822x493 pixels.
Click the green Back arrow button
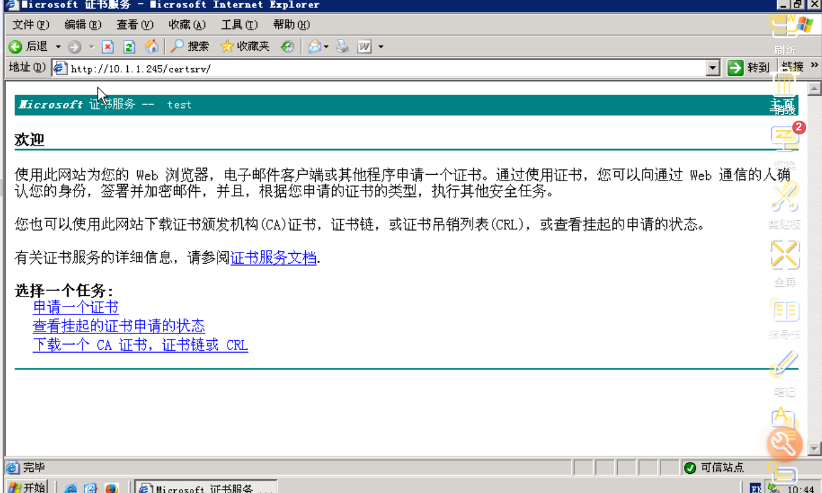tap(15, 47)
